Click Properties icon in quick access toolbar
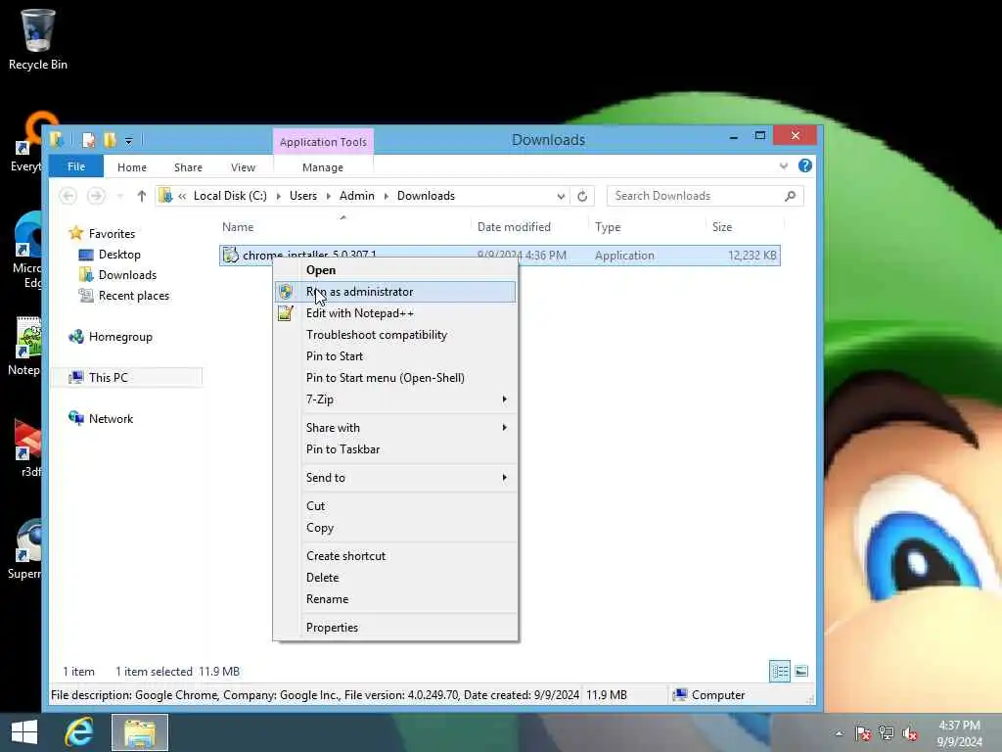Screen dimensions: 1002x752 pos(89,139)
